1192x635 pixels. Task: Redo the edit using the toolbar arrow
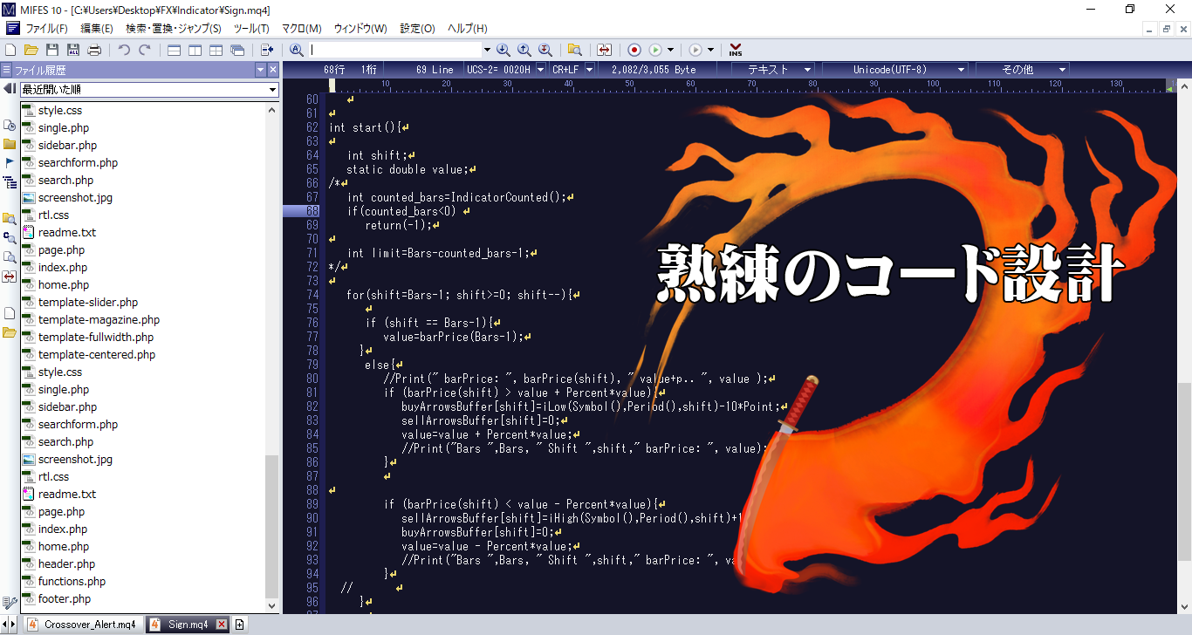pyautogui.click(x=145, y=51)
